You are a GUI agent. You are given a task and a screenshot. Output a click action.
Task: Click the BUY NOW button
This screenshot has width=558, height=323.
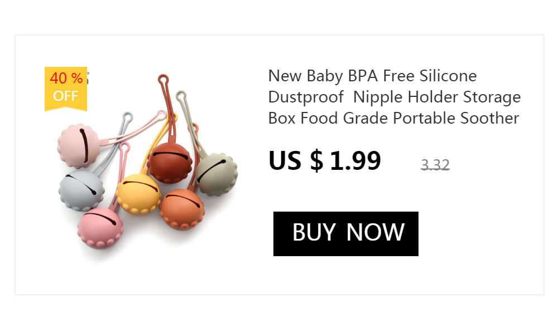pyautogui.click(x=345, y=233)
